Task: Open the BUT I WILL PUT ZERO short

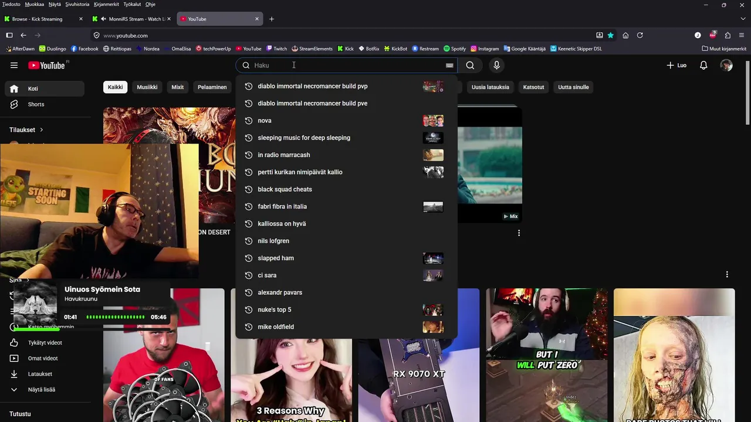Action: pos(547,355)
